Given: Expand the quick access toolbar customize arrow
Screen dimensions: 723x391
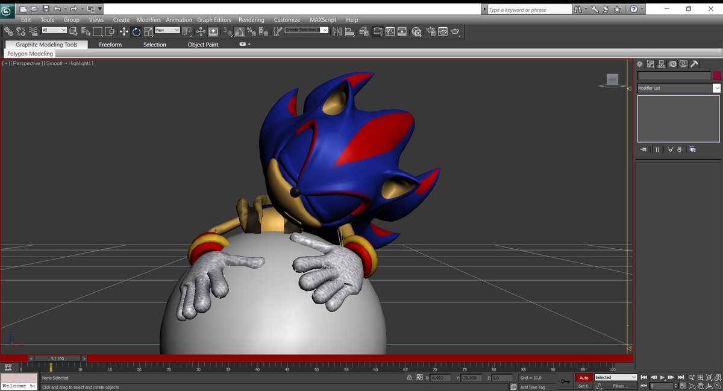Looking at the screenshot, I should (100, 9).
